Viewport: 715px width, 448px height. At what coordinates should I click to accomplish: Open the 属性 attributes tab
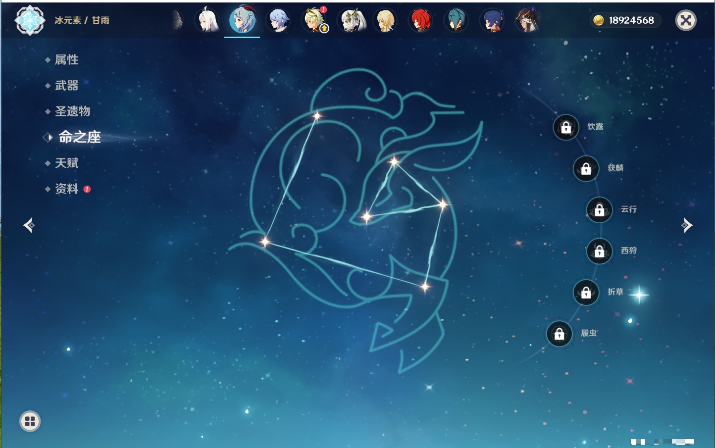66,60
